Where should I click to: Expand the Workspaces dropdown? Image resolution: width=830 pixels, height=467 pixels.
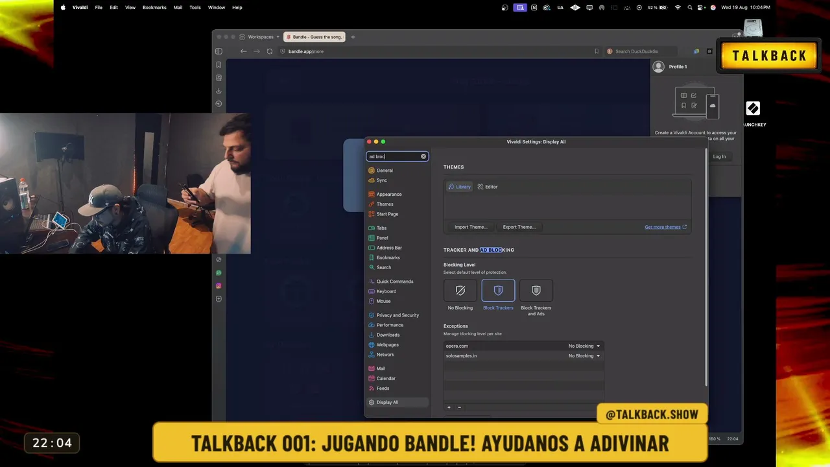[x=259, y=37]
